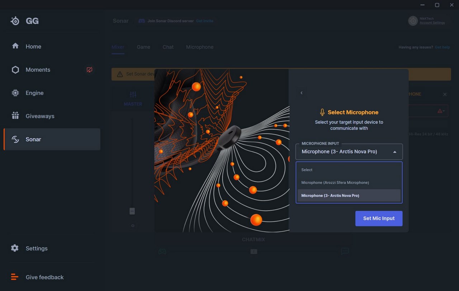Mute Master via the speaker icon
Screen dimensions: 459x291
(133, 226)
